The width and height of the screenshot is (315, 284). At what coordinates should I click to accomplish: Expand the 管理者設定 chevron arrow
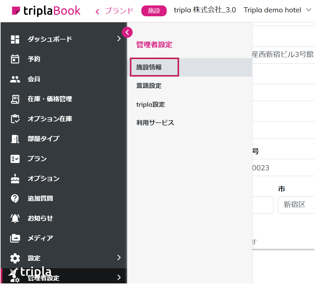click(119, 277)
